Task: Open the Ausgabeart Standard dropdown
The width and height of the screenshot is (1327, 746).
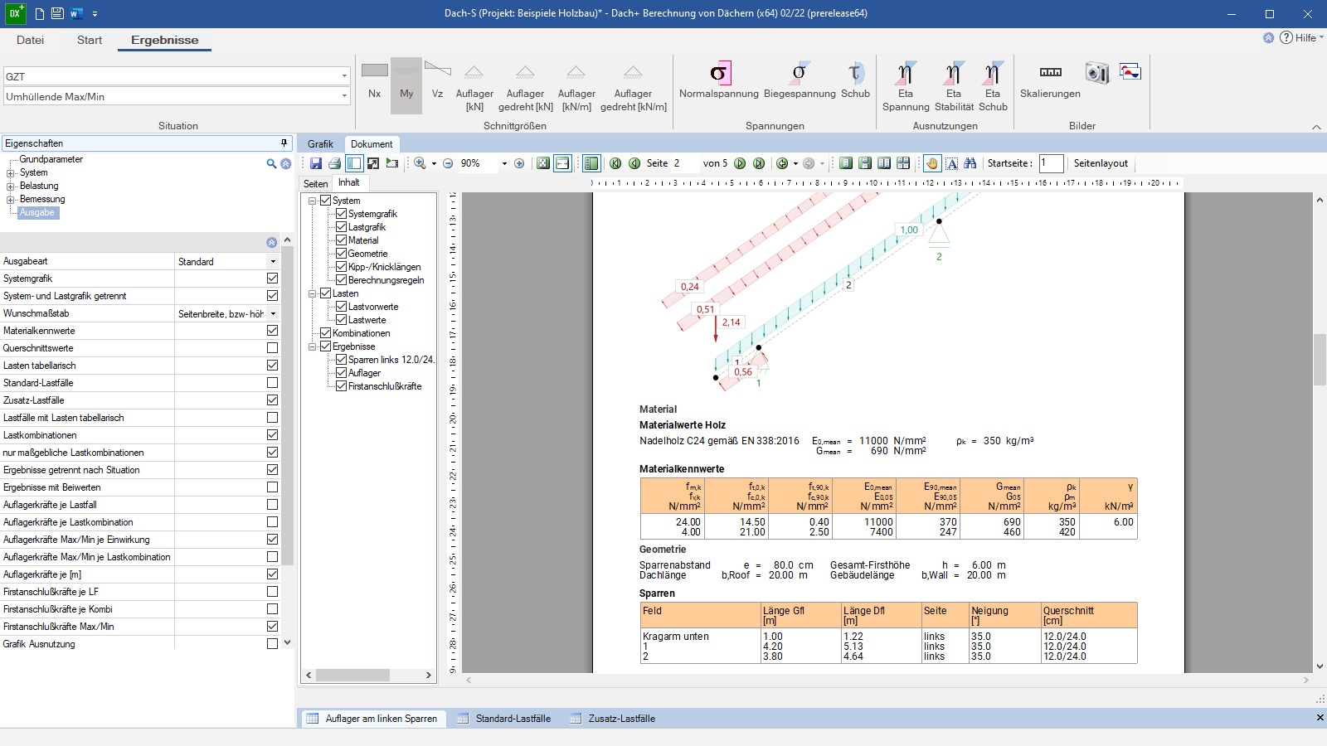Action: pos(273,261)
